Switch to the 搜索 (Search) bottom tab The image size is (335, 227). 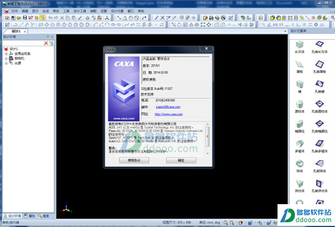(x=44, y=216)
